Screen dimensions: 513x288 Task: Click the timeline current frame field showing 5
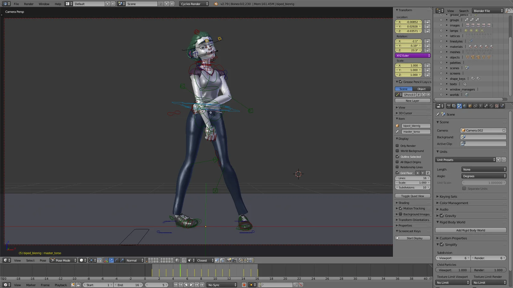tap(156, 285)
